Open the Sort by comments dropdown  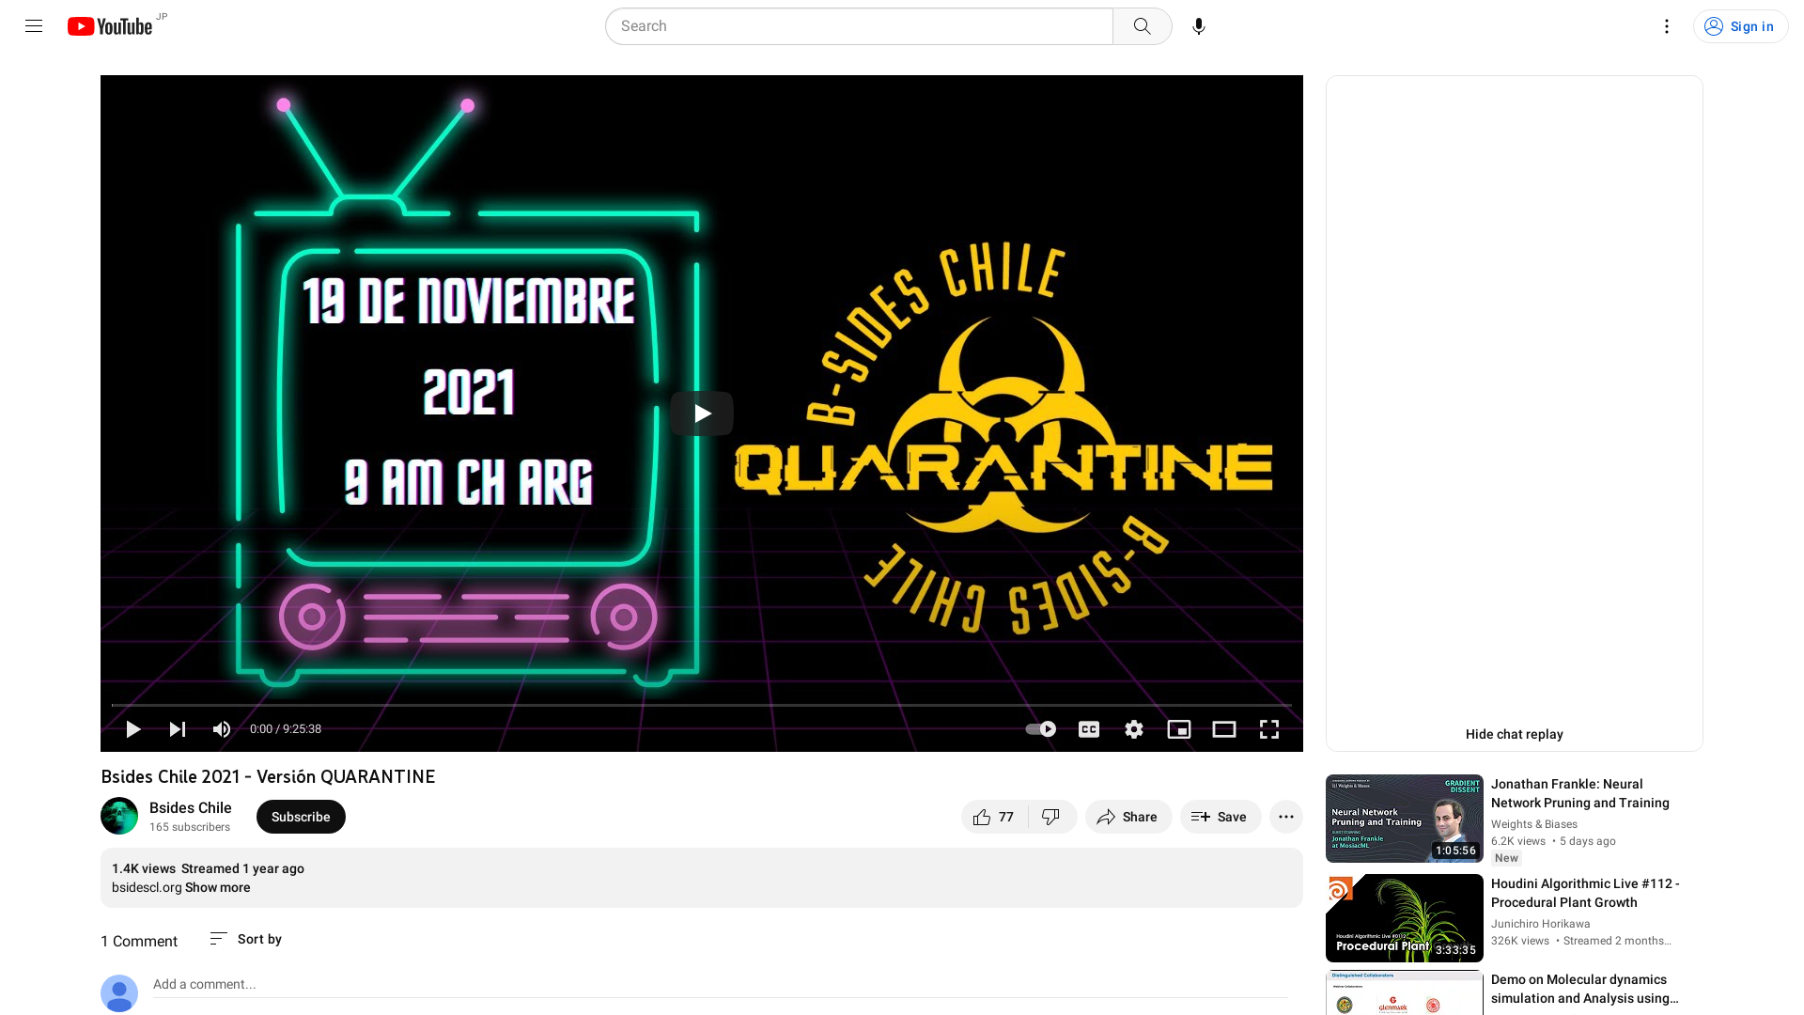pos(246,939)
